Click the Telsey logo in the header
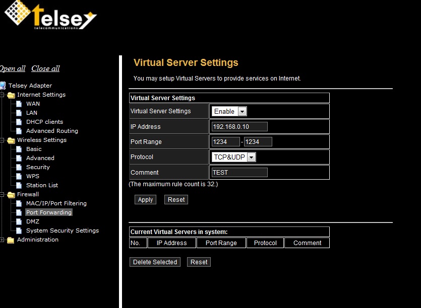 click(x=50, y=15)
